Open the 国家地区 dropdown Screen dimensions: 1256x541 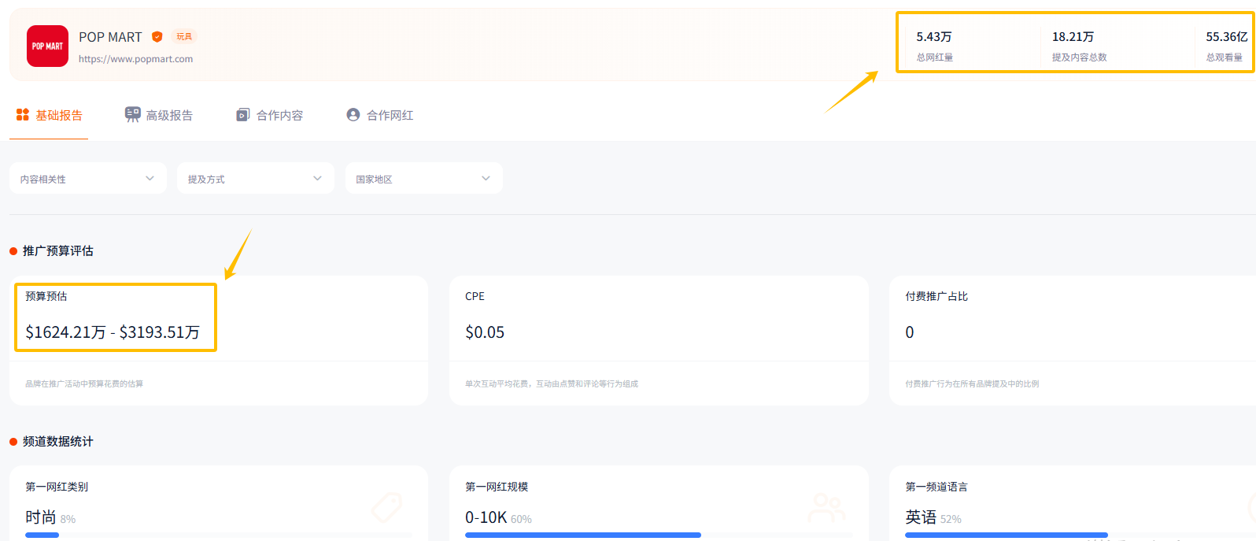423,179
